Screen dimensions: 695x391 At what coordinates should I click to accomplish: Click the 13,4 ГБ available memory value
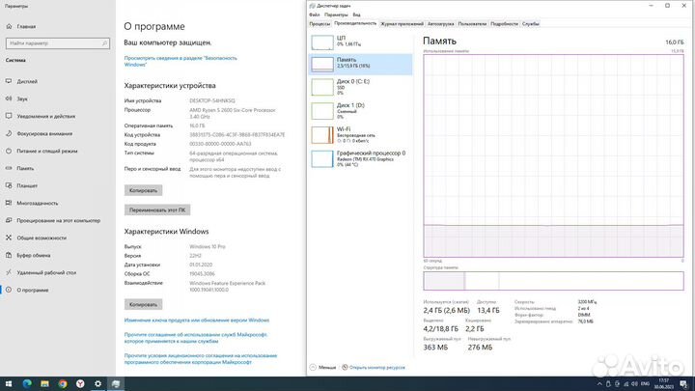click(x=488, y=310)
